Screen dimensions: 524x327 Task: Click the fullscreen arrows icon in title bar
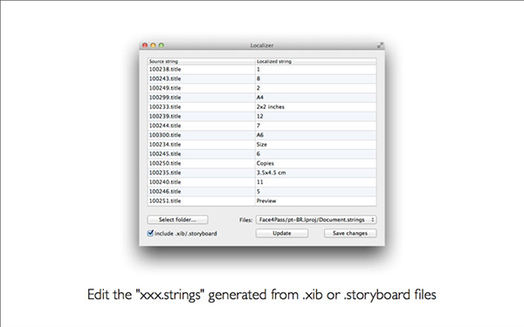tap(380, 45)
